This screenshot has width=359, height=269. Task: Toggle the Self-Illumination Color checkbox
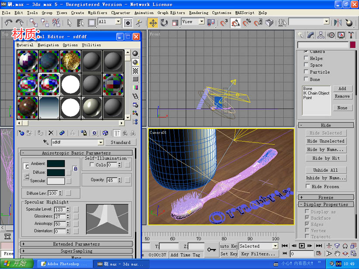[x=92, y=165]
